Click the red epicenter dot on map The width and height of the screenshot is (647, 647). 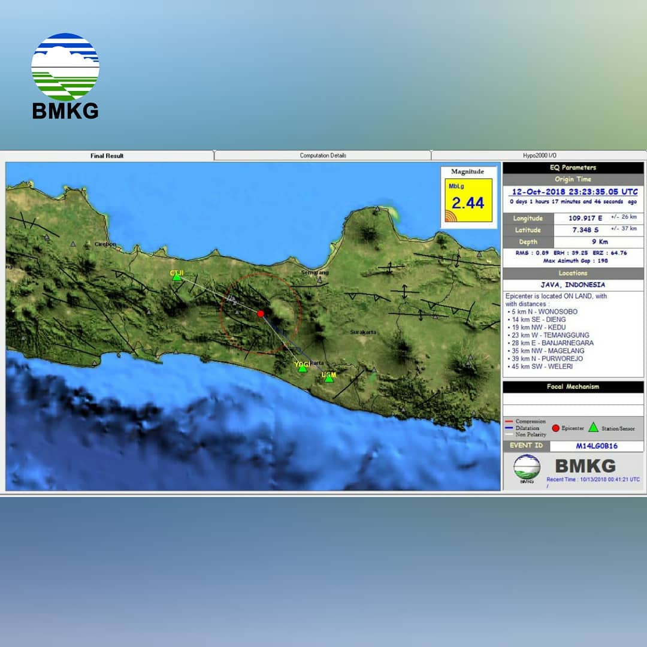tap(261, 314)
